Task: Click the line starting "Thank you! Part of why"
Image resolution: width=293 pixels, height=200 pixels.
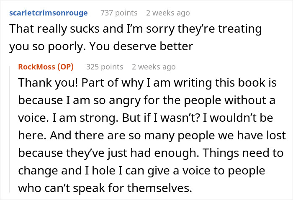Action: (147, 82)
